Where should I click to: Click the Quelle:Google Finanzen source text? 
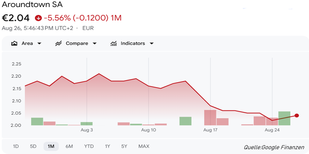274,147
